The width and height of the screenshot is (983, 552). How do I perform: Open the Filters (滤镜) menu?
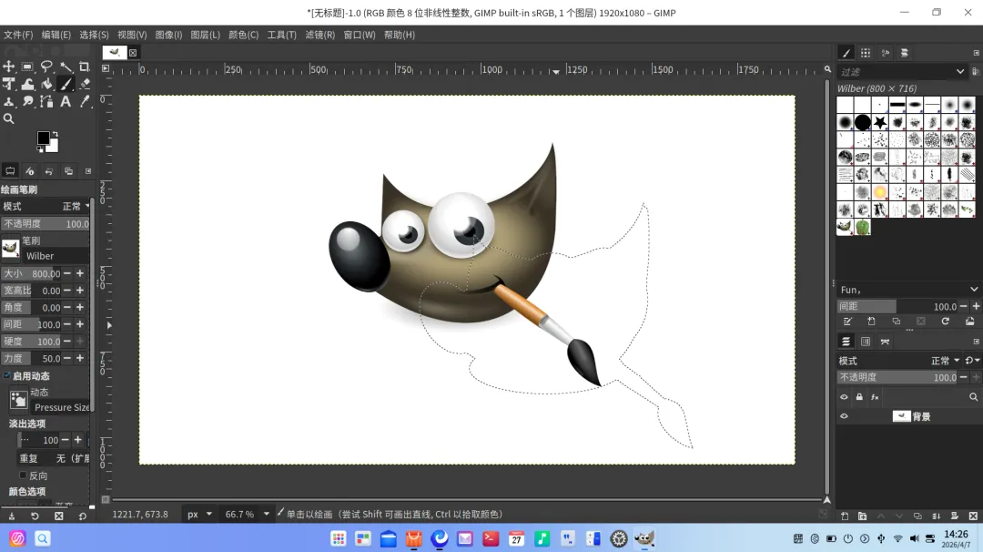(319, 35)
